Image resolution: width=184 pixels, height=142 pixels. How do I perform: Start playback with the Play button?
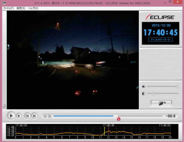point(11,116)
